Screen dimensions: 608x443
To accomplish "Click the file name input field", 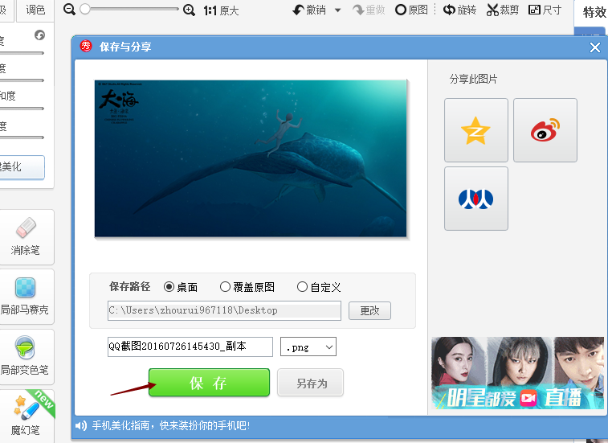I will 190,347.
